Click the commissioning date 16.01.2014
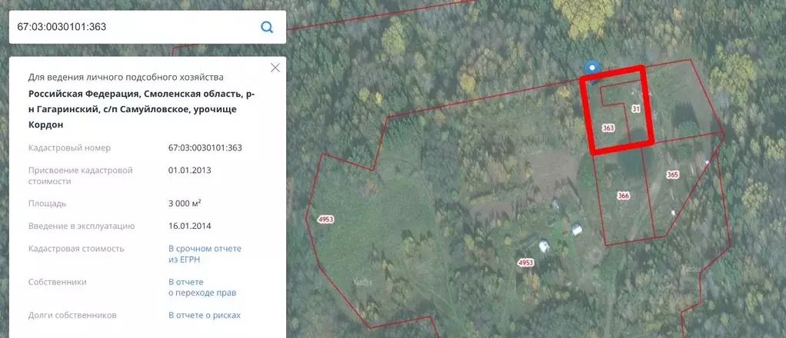 coord(189,226)
